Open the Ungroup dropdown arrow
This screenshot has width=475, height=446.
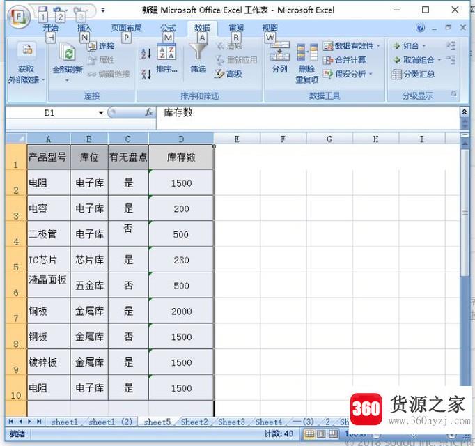coord(439,60)
